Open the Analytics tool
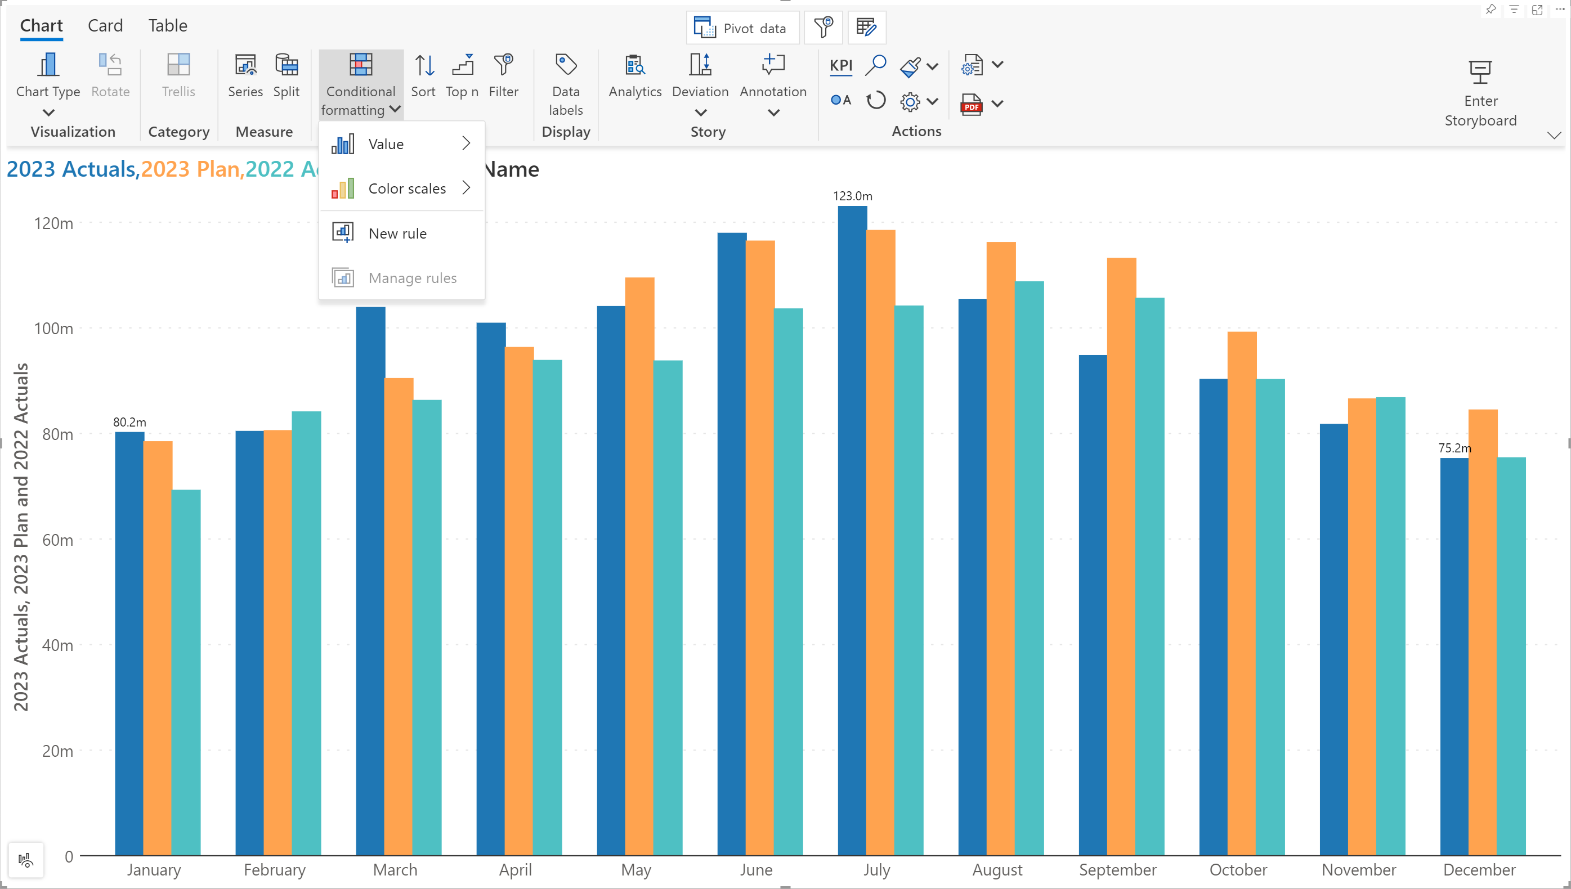Viewport: 1571px width, 889px height. (x=634, y=75)
